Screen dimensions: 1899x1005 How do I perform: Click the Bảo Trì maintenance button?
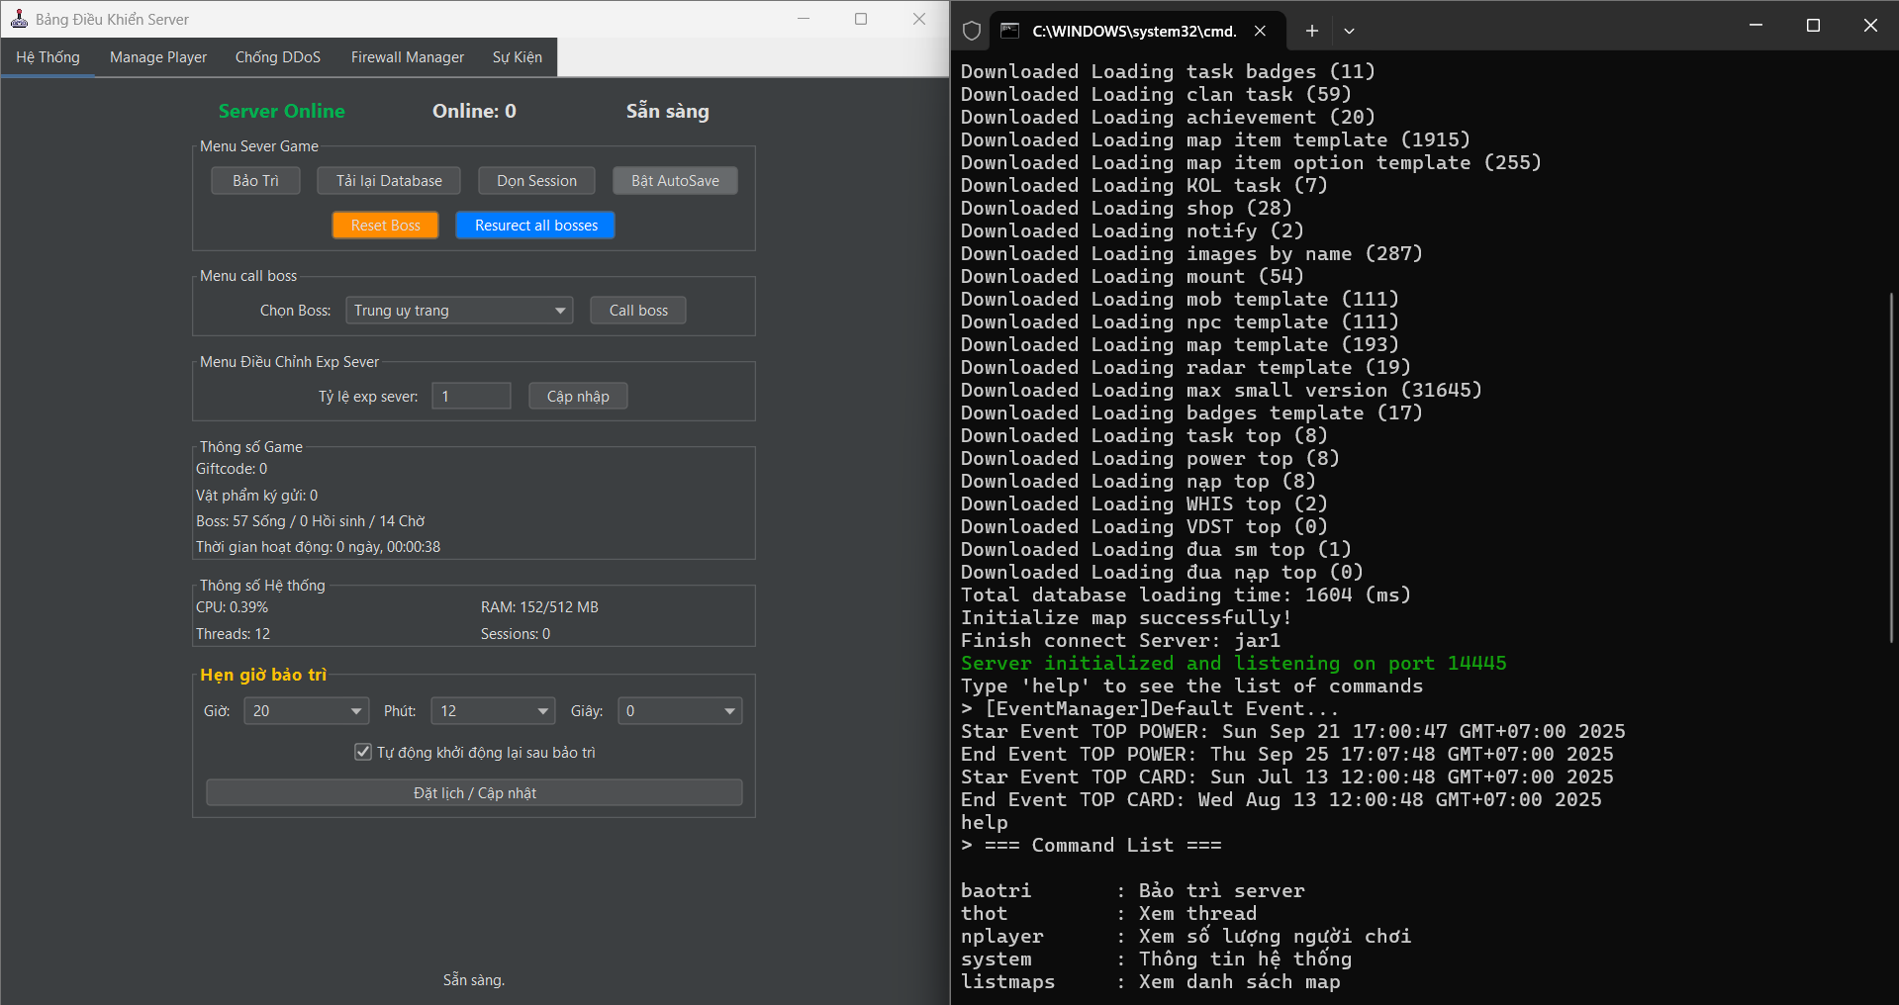255,181
